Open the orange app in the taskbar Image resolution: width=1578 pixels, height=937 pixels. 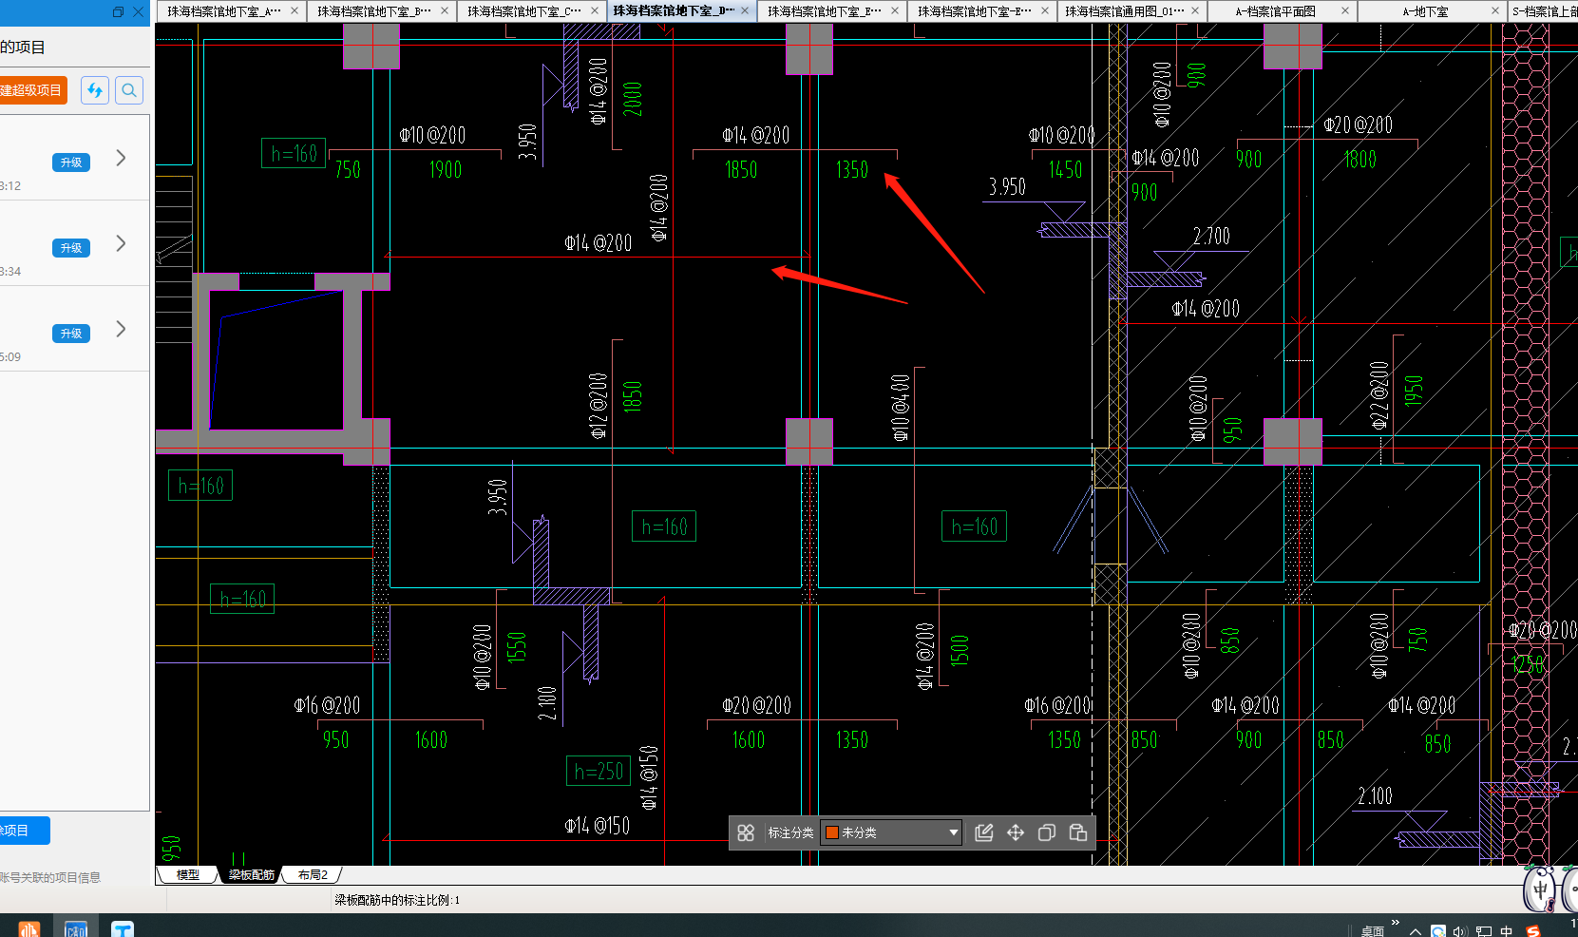point(29,928)
